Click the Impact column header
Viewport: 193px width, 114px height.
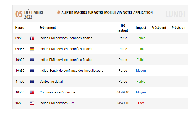pyautogui.click(x=141, y=28)
